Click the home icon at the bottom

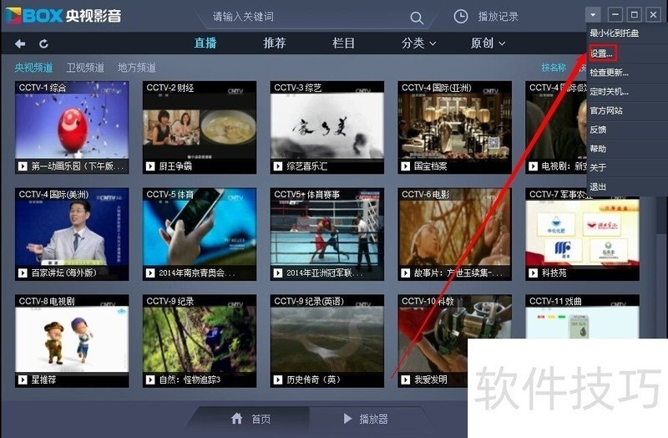(237, 419)
